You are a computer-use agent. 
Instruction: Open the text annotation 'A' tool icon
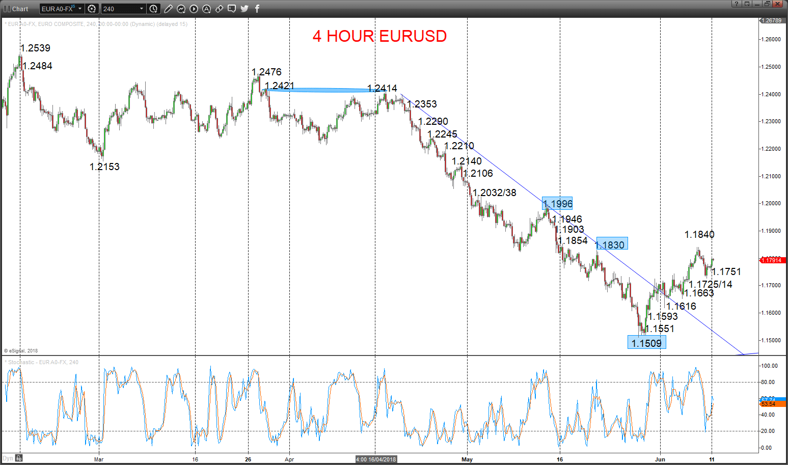(x=206, y=9)
